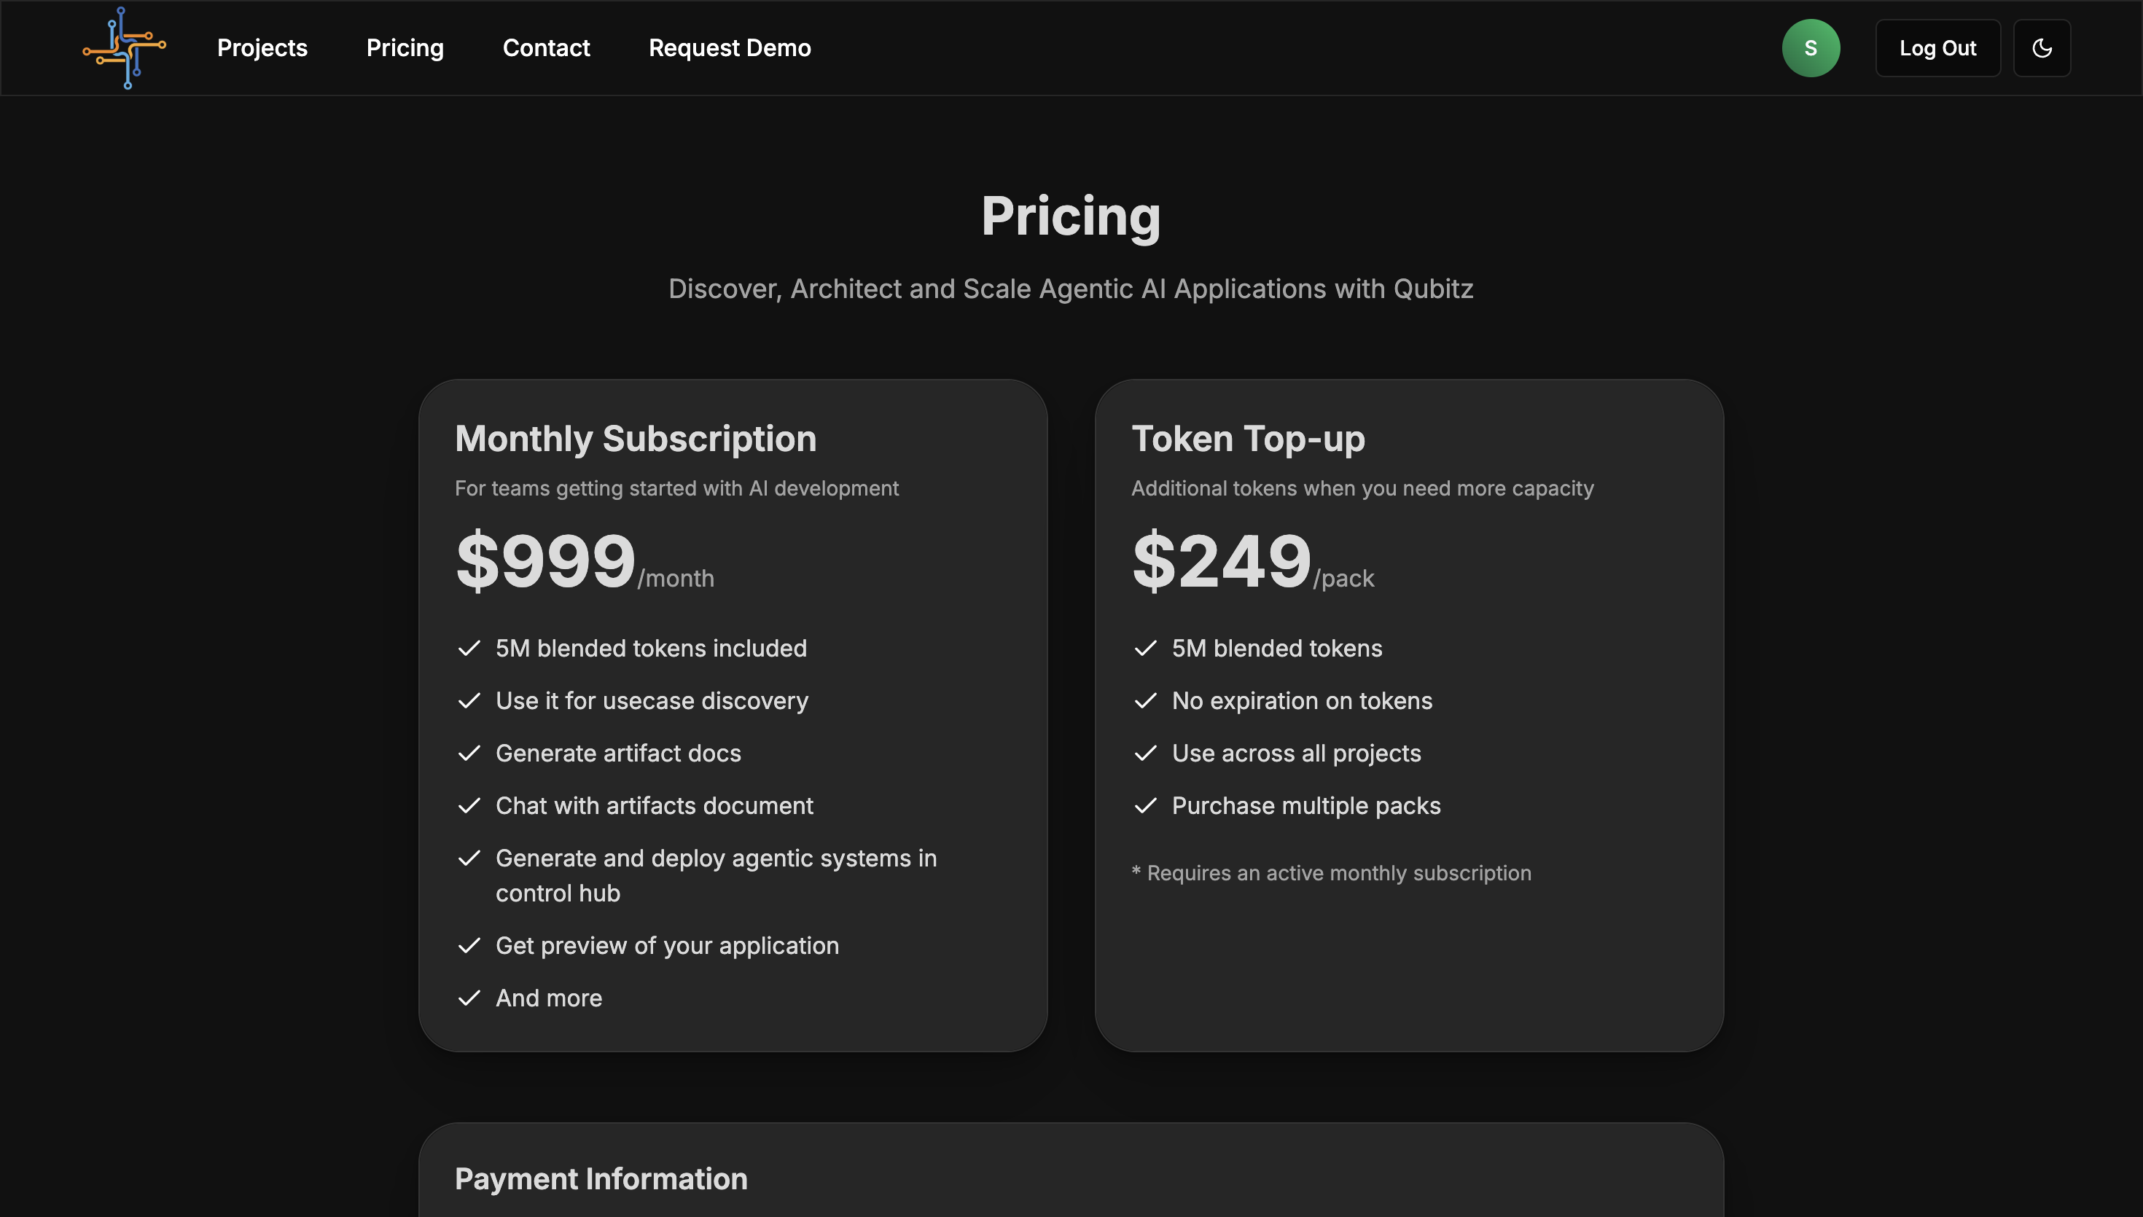Click checkmark next to Chat with artifacts document
This screenshot has height=1217, width=2143.
(x=469, y=805)
